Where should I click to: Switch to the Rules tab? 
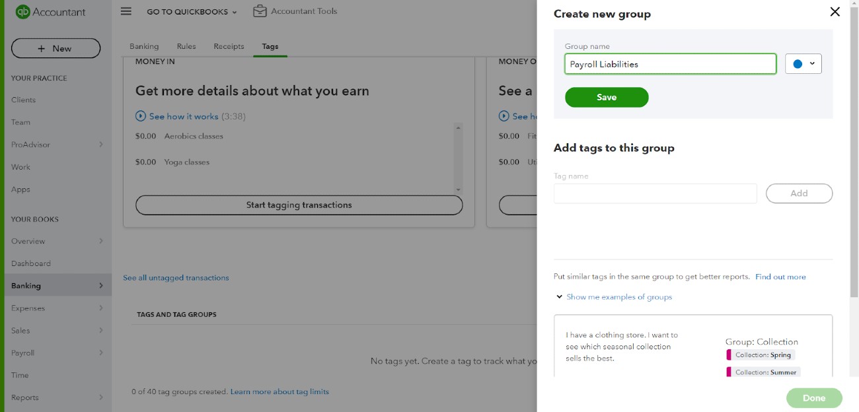tap(186, 46)
